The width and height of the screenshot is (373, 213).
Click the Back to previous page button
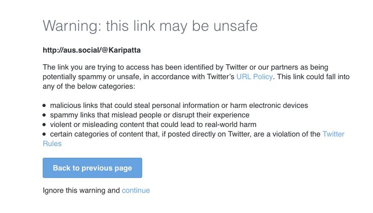(x=93, y=168)
